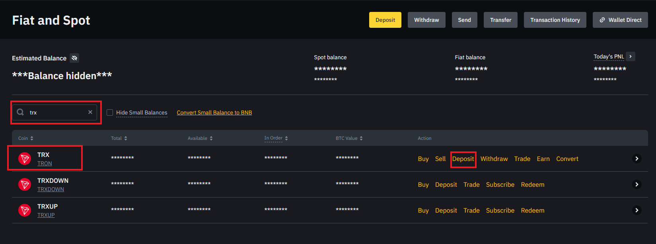Expand the TRXDOWN row arrow

click(637, 184)
